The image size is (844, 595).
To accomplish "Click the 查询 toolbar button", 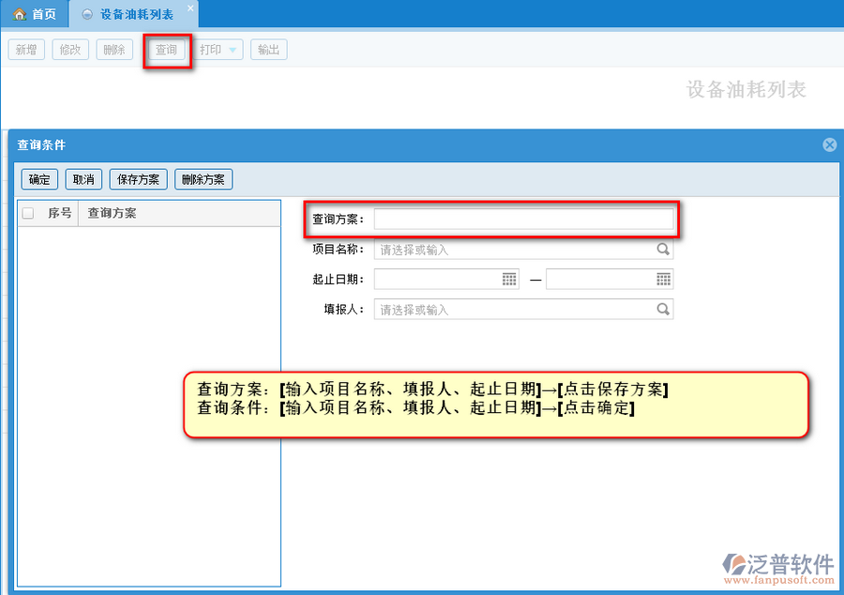I will 166,50.
